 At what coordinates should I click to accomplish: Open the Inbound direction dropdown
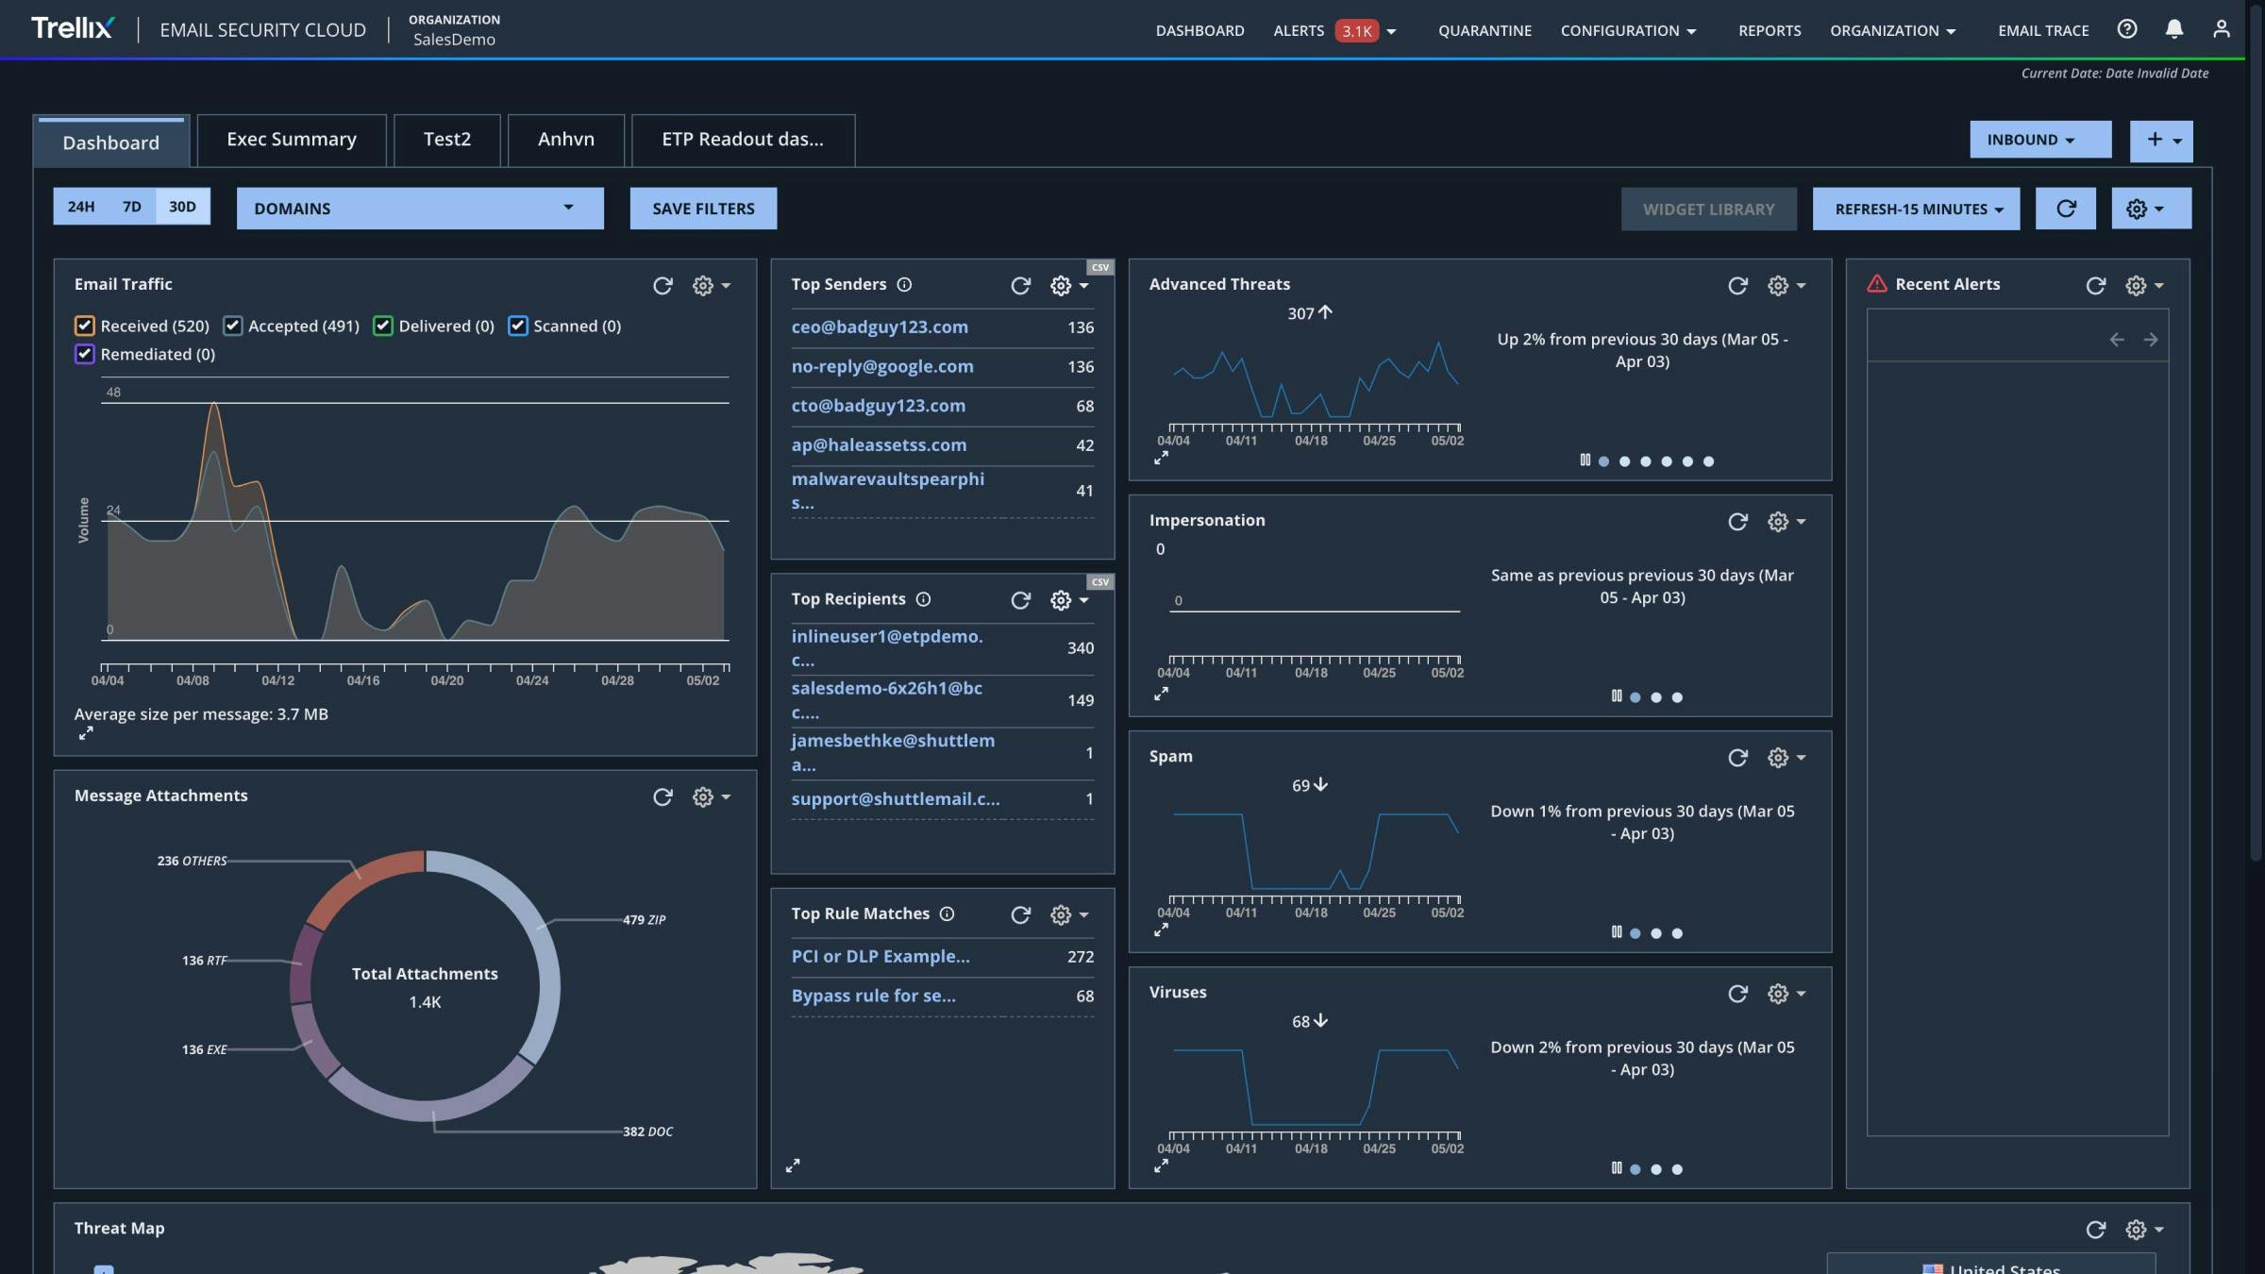[x=2039, y=139]
